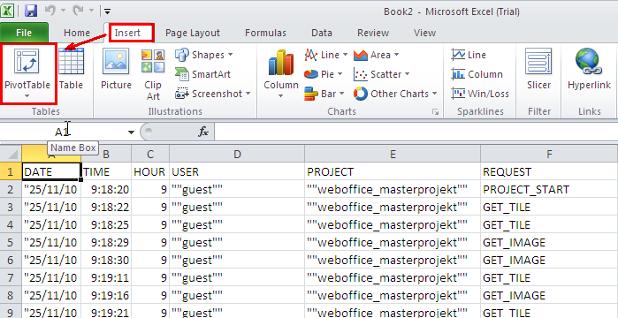Select weboffice_masterprojekt cell in row 7
The width and height of the screenshot is (618, 318).
tap(393, 278)
